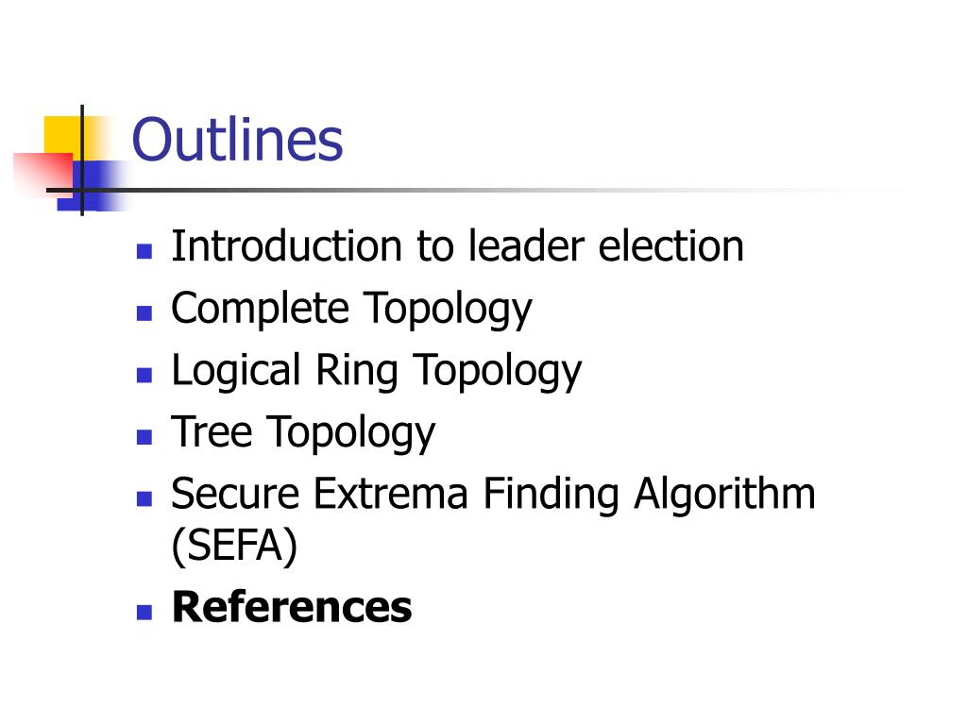Click the blue square in title decoration
This screenshot has width=967, height=725.
point(93,185)
